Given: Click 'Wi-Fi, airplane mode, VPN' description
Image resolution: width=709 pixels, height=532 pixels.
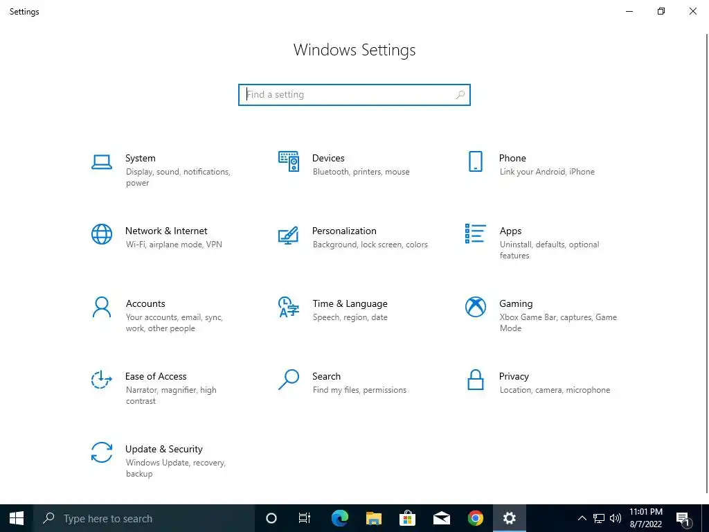Looking at the screenshot, I should (174, 245).
